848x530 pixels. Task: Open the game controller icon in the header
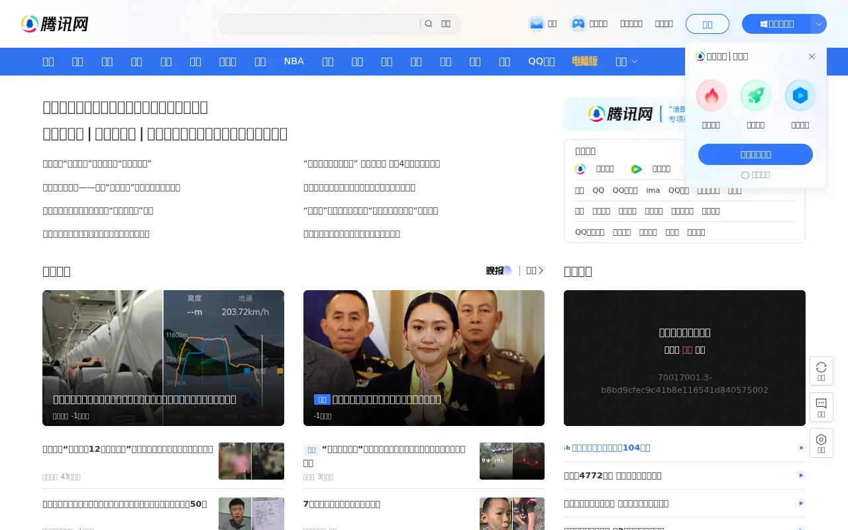tap(578, 24)
